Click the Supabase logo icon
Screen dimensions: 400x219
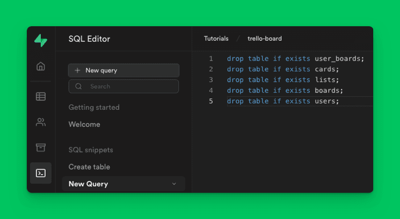click(x=41, y=40)
